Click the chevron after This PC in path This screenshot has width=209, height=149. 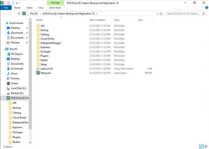point(40,14)
